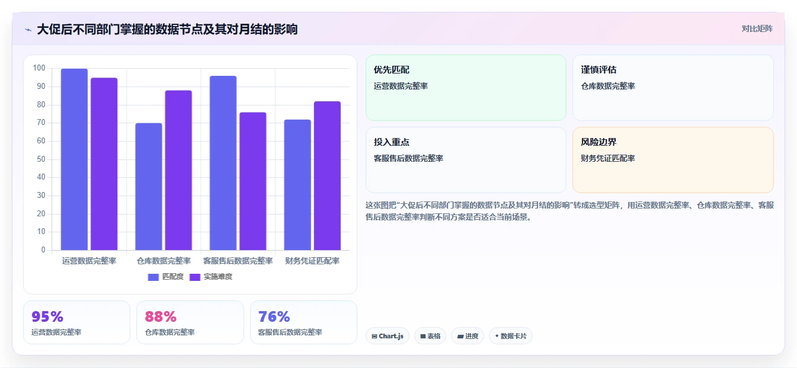This screenshot has height=368, width=797.
Task: Click the 76% 客服售后数据完整率 stat card
Action: coord(303,322)
